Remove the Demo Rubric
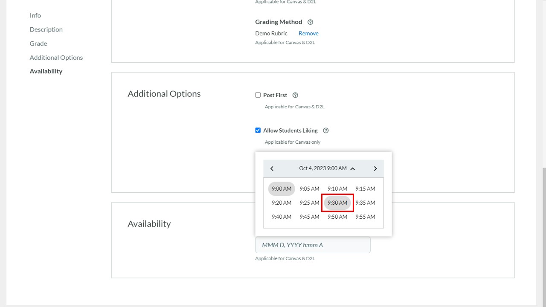The image size is (546, 307). coord(308,33)
